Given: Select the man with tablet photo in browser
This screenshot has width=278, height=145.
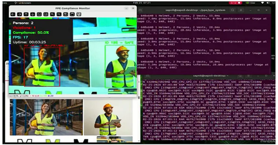Looking at the screenshot, I should click(x=108, y=117).
